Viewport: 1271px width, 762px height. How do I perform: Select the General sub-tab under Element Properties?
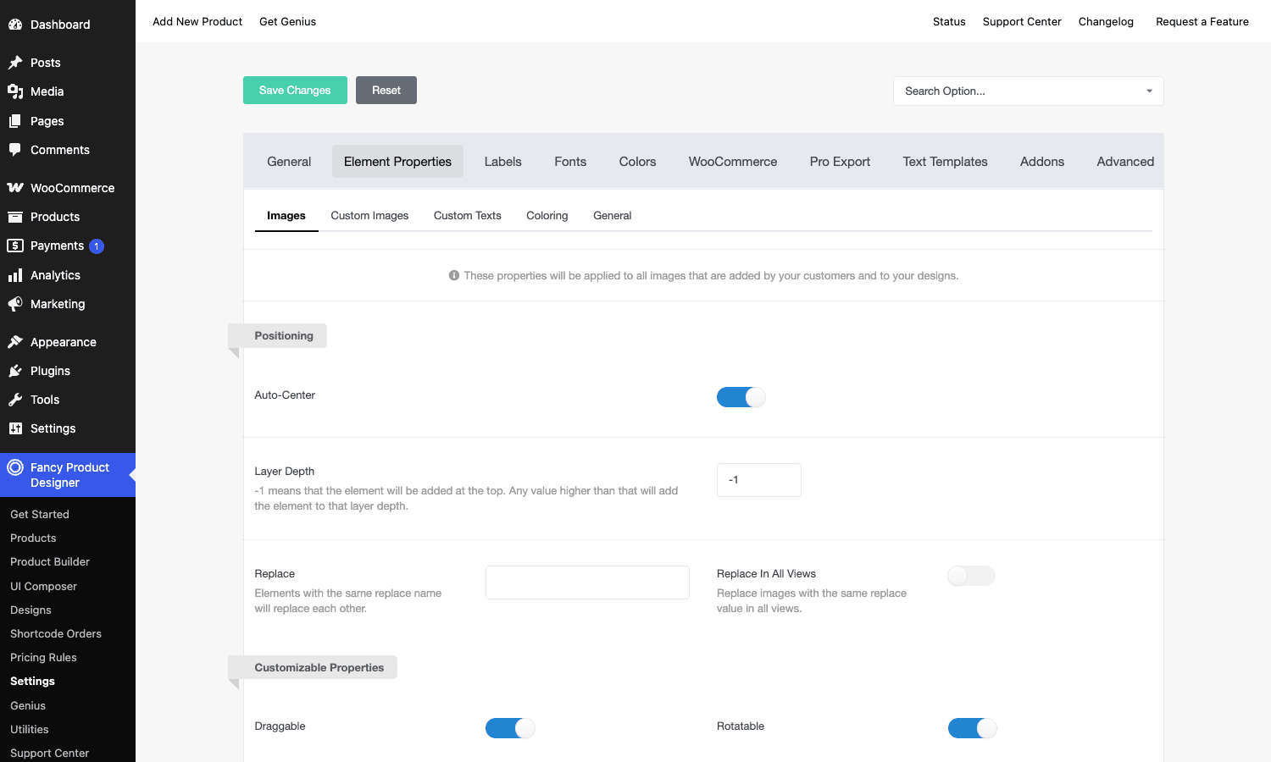click(613, 216)
